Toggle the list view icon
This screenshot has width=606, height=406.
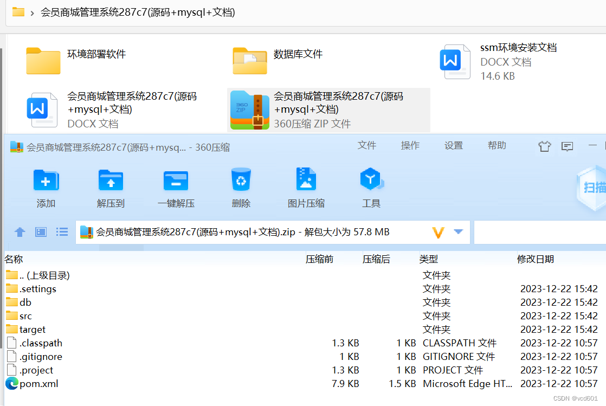point(62,232)
